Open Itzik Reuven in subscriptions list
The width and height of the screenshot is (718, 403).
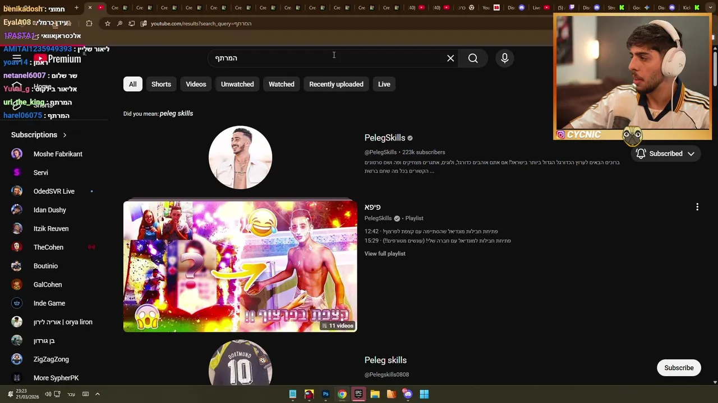pyautogui.click(x=51, y=228)
